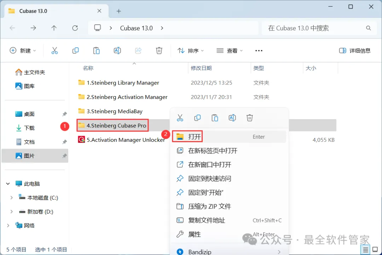Choose 在新窗口中打开

point(229,165)
